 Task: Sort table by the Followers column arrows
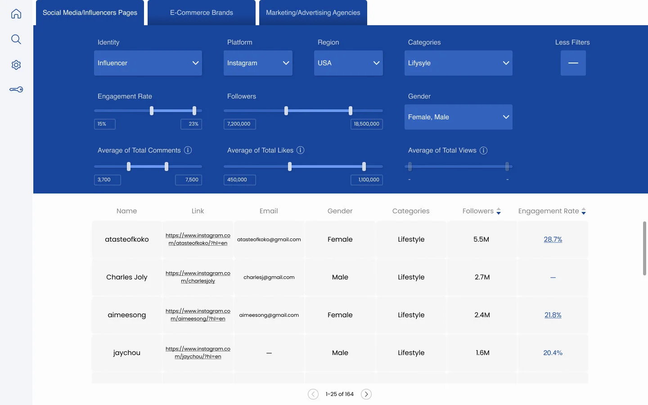499,211
